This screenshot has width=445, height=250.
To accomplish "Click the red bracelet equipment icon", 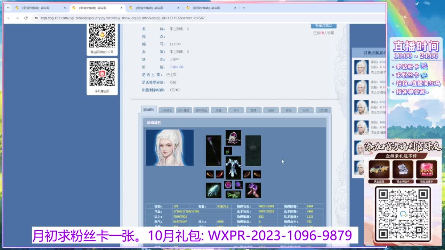I will coord(219,174).
